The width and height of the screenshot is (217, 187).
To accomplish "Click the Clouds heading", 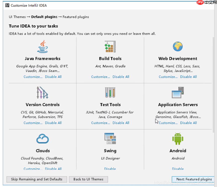I will coord(43,151).
